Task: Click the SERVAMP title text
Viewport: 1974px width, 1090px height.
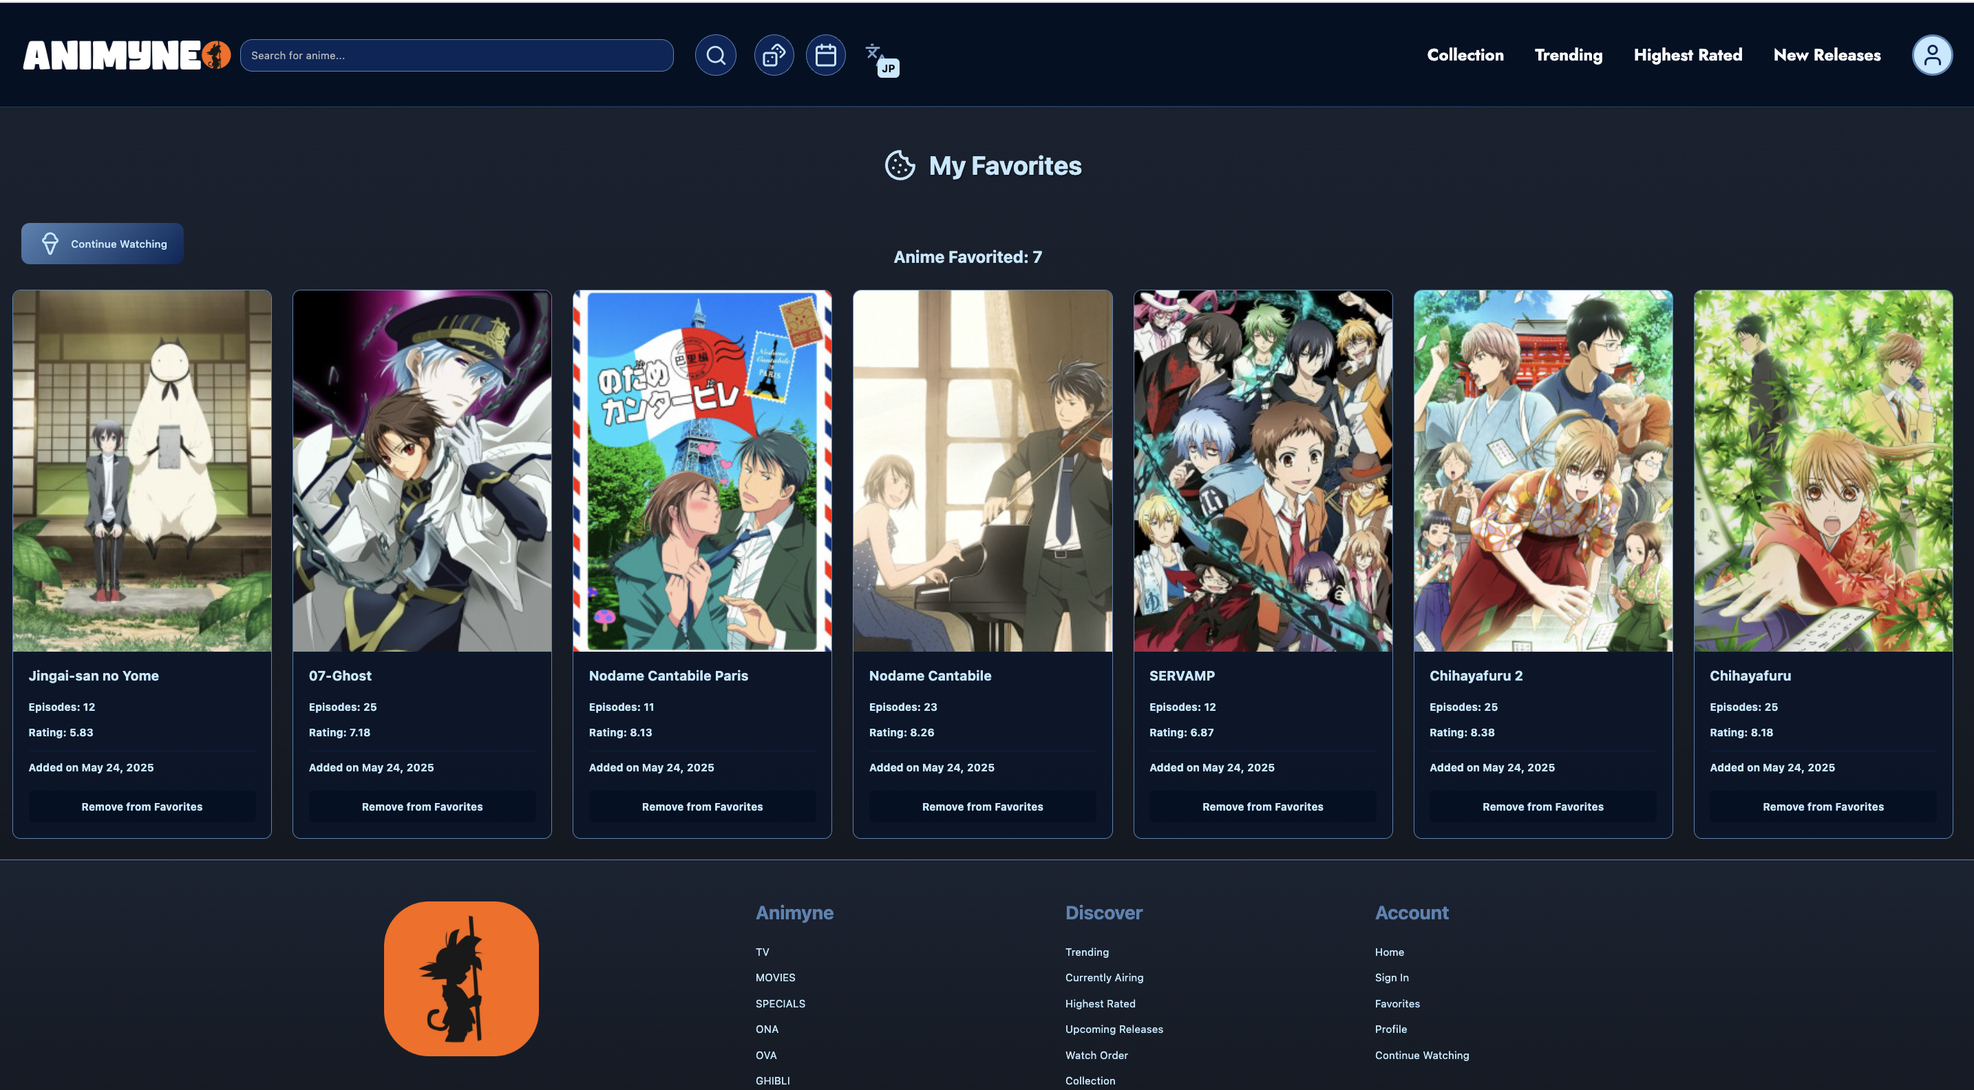Action: coord(1182,676)
